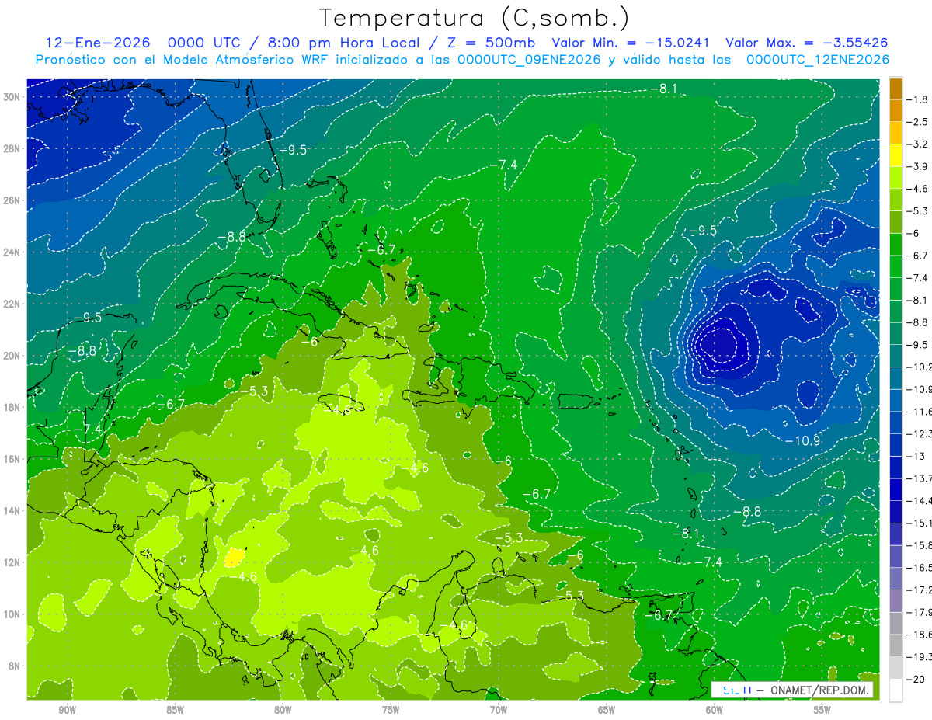Select the 70W longitude axis label
932x720 pixels.
(x=499, y=711)
